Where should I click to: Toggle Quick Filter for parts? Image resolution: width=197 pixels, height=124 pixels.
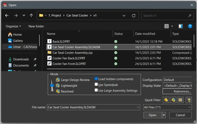pos(166,100)
